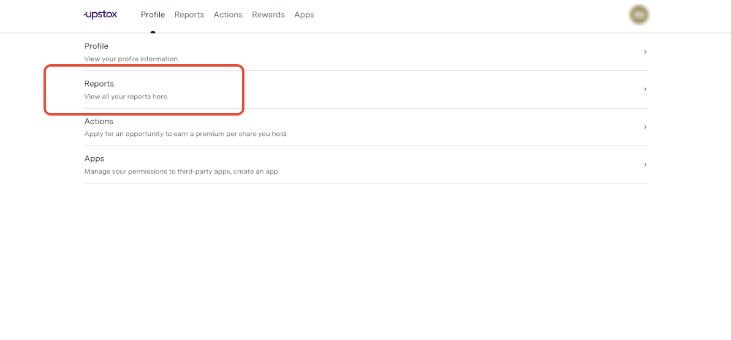Screen dimensions: 731x340
Task: Expand the Profile row chevron arrow
Action: point(645,52)
